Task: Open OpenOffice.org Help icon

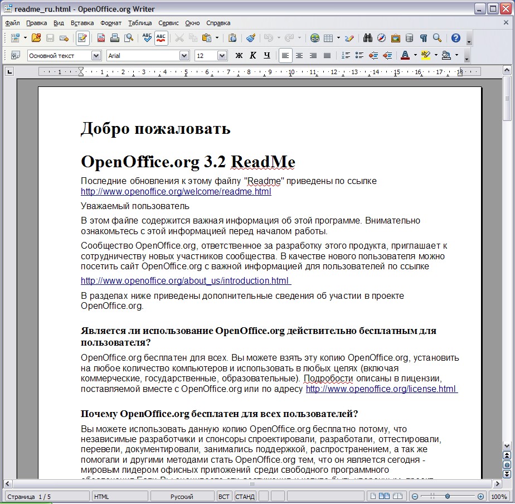Action: pos(455,38)
